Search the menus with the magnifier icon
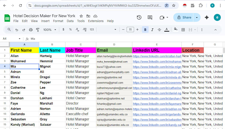This screenshot has height=129, width=225. pos(9,29)
